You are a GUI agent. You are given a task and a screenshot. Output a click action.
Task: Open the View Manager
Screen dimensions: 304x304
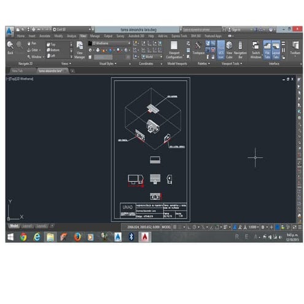pyautogui.click(x=79, y=50)
